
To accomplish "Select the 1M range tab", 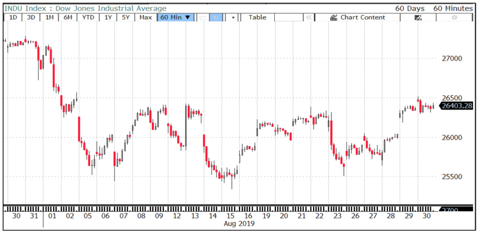I will point(49,17).
